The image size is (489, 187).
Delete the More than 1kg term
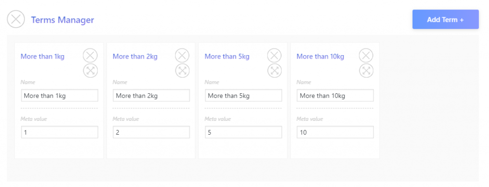tap(90, 56)
